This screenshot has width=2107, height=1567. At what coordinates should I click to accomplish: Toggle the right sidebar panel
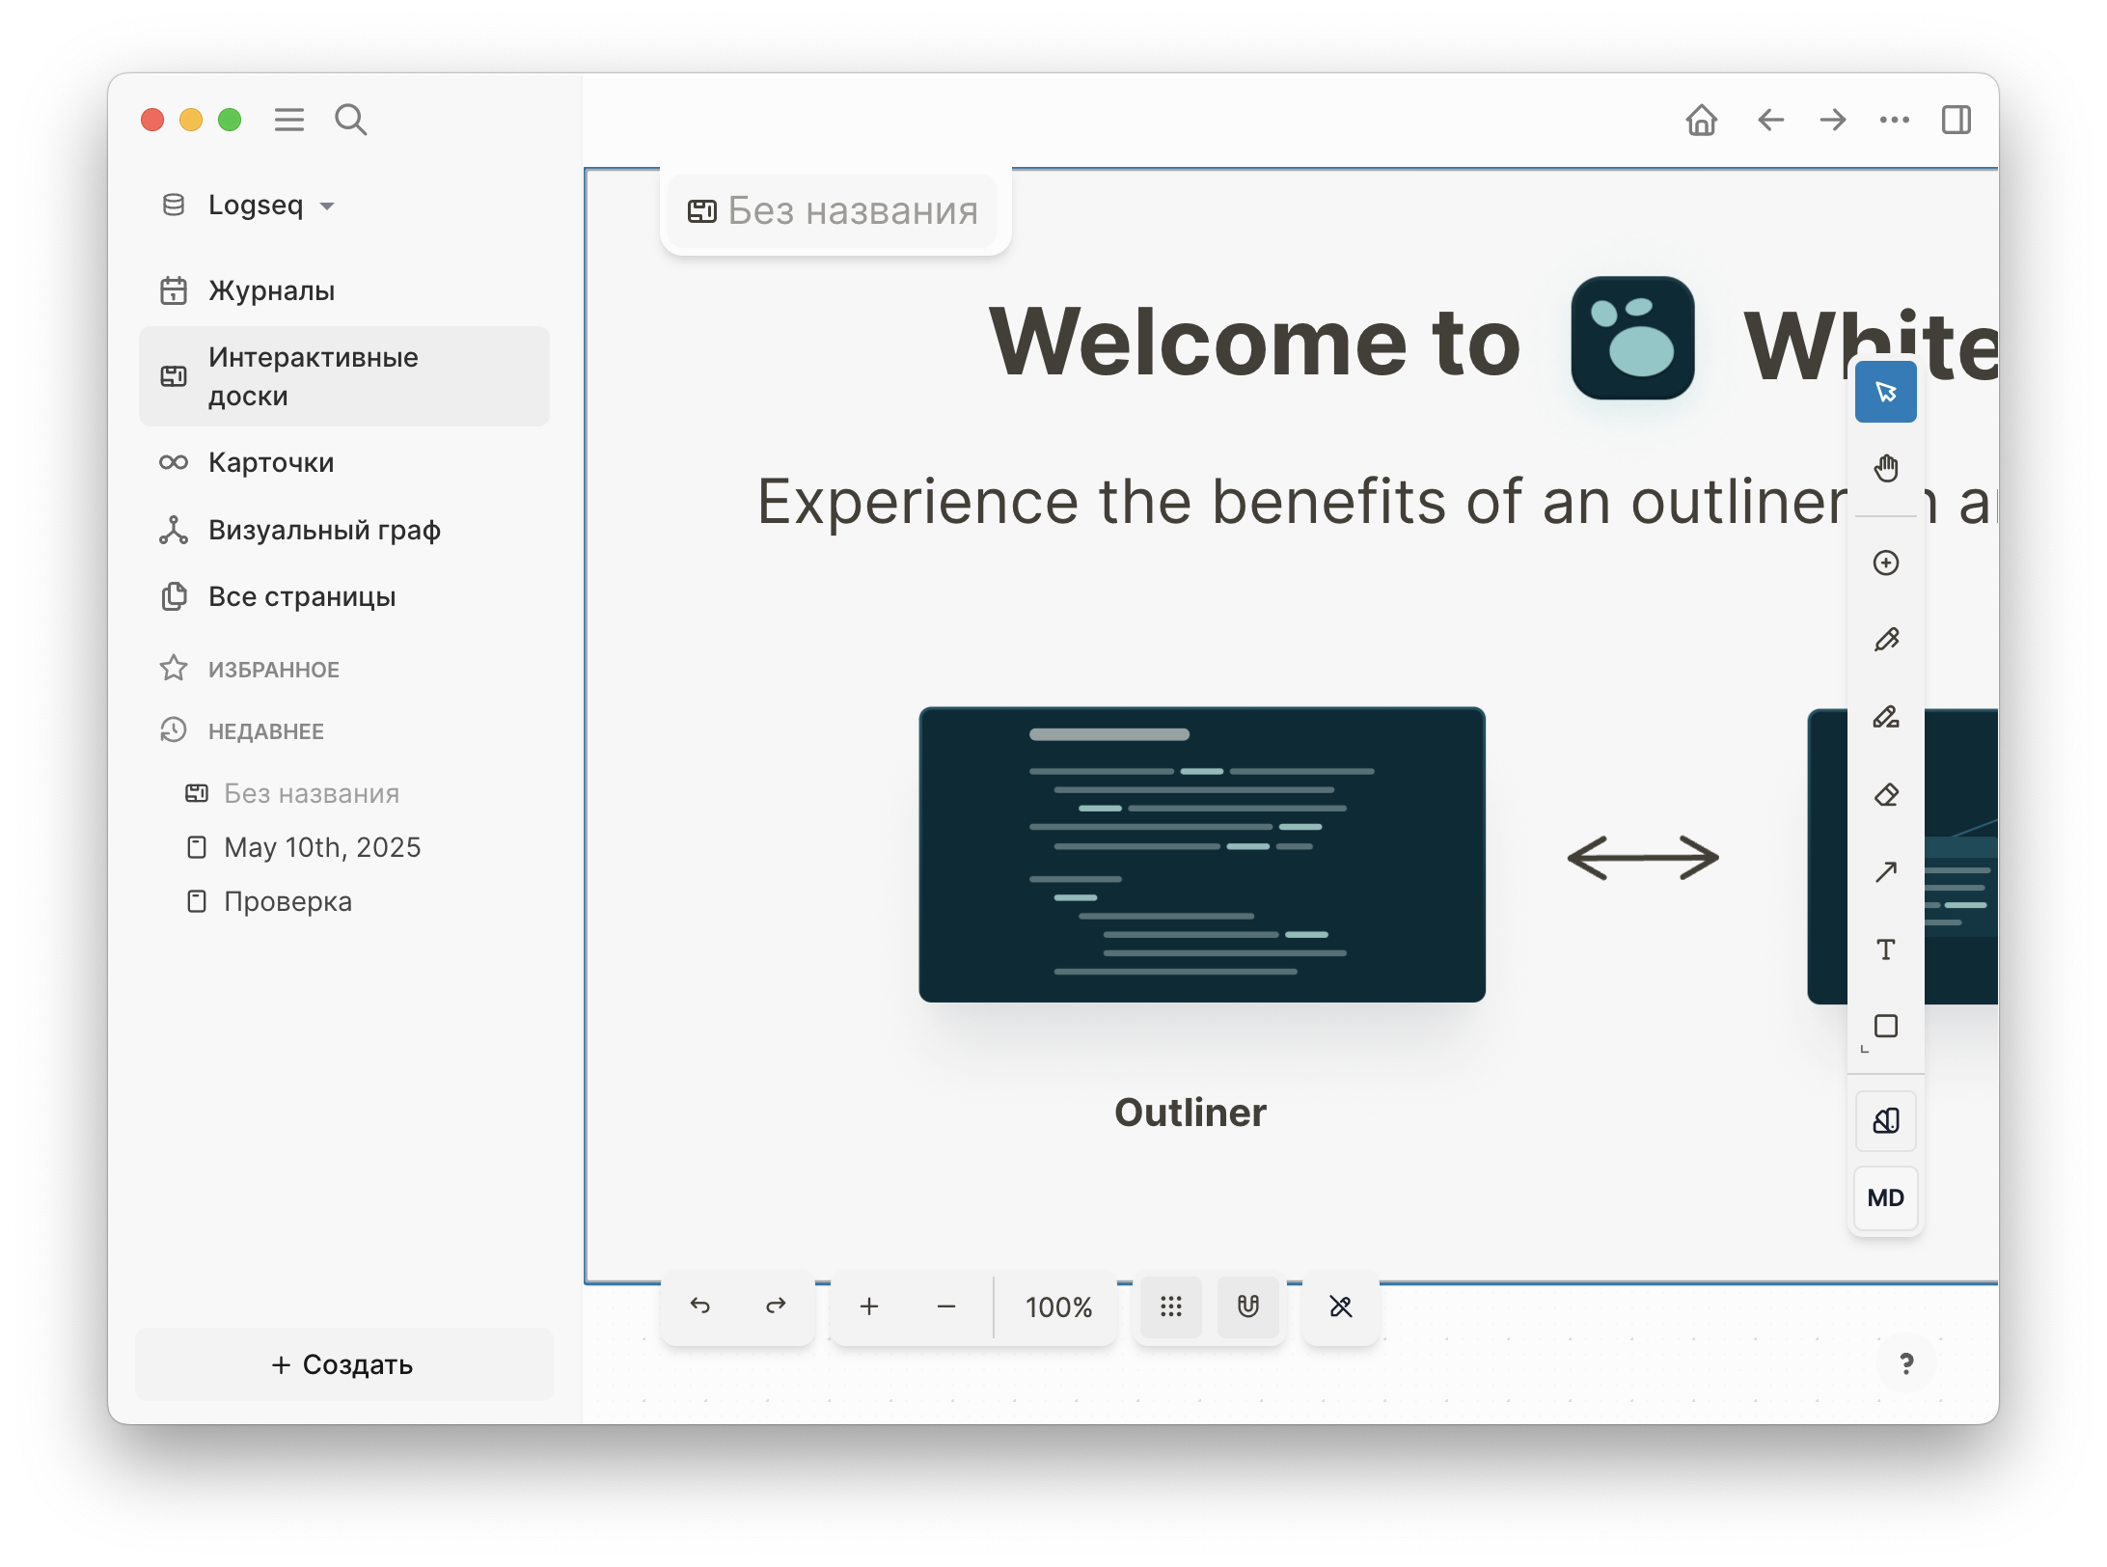pos(1956,121)
